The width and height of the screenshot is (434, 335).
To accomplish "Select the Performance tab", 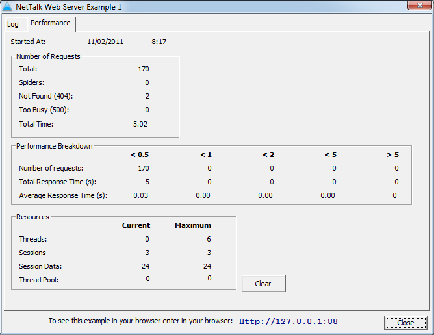I will click(x=51, y=23).
